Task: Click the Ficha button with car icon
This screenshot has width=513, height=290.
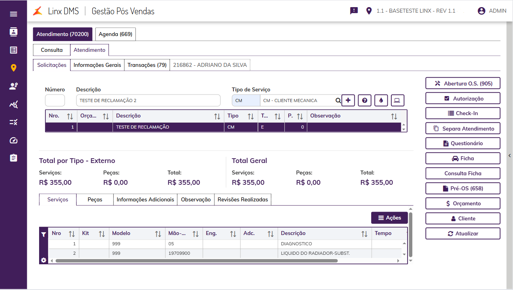Action: click(463, 158)
